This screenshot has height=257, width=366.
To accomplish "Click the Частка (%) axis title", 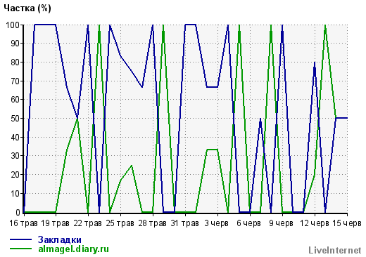I will click(x=27, y=8).
